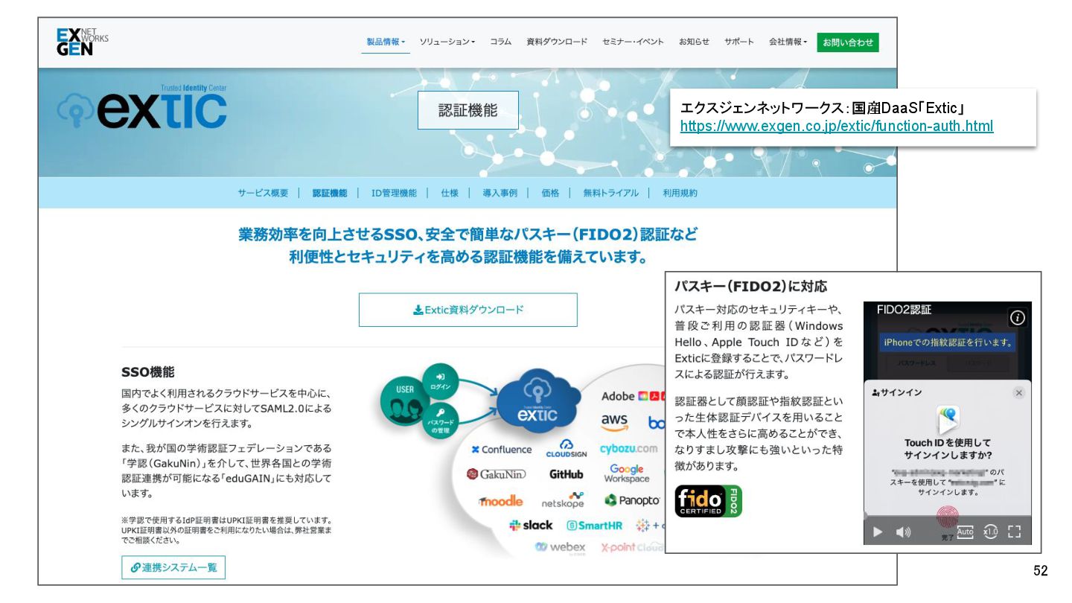Open the 製品情報 dropdown menu
The height and width of the screenshot is (603, 1072).
point(386,42)
